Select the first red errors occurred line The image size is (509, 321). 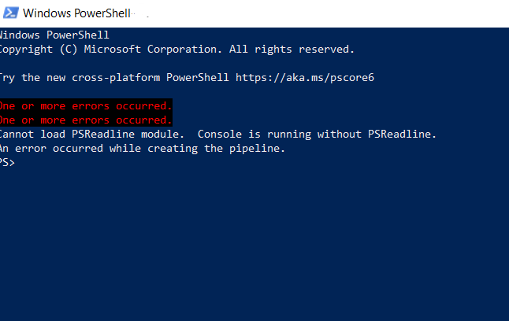pyautogui.click(x=86, y=105)
